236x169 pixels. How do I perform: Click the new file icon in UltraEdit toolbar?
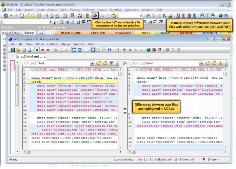pyautogui.click(x=22, y=15)
